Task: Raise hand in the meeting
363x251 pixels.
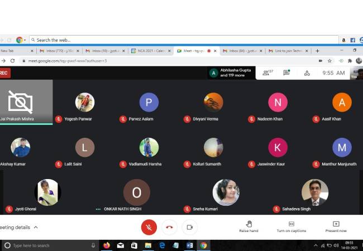Action: point(249,226)
